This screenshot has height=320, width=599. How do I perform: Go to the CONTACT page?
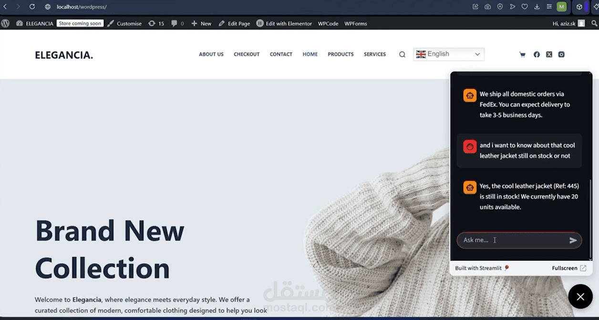click(281, 54)
